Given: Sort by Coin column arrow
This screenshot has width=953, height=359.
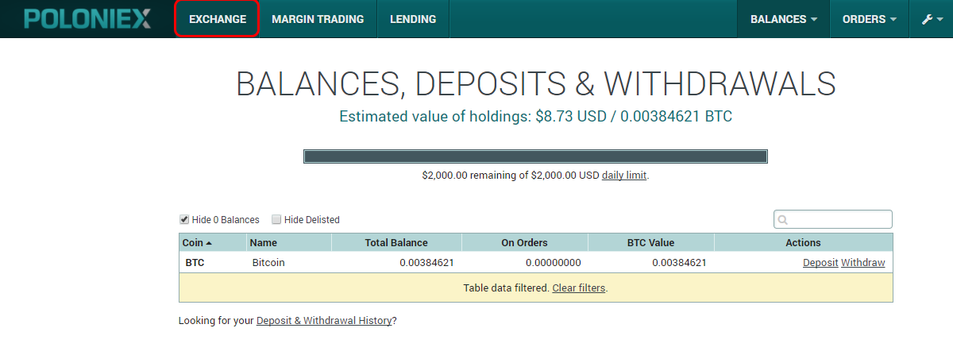Looking at the screenshot, I should click(x=208, y=243).
